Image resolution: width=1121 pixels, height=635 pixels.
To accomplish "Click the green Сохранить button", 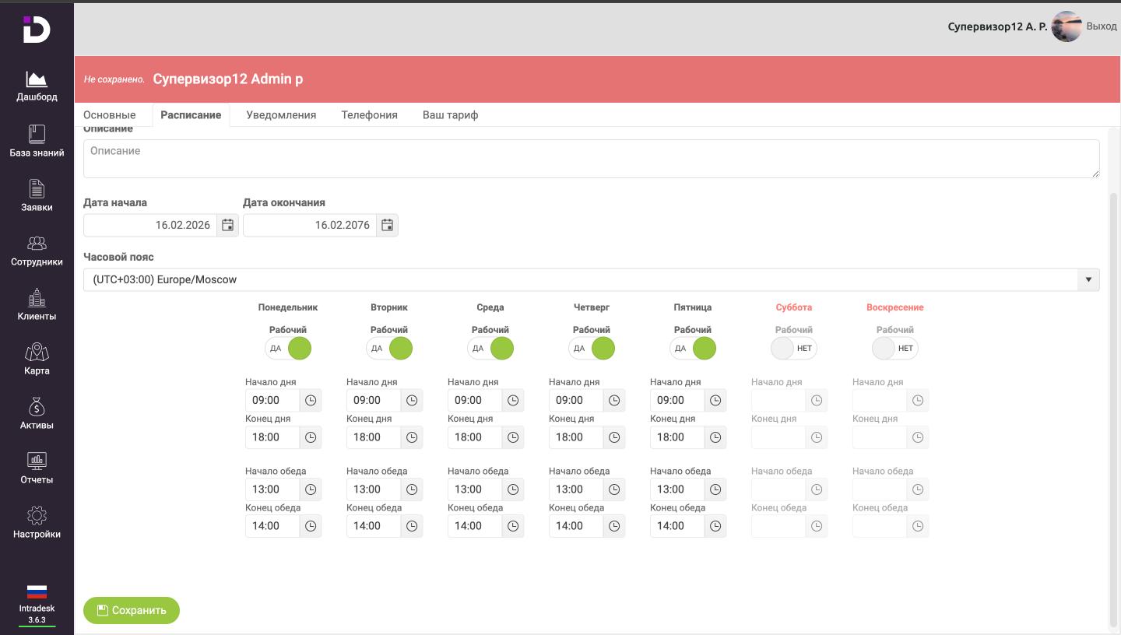I will [x=132, y=611].
